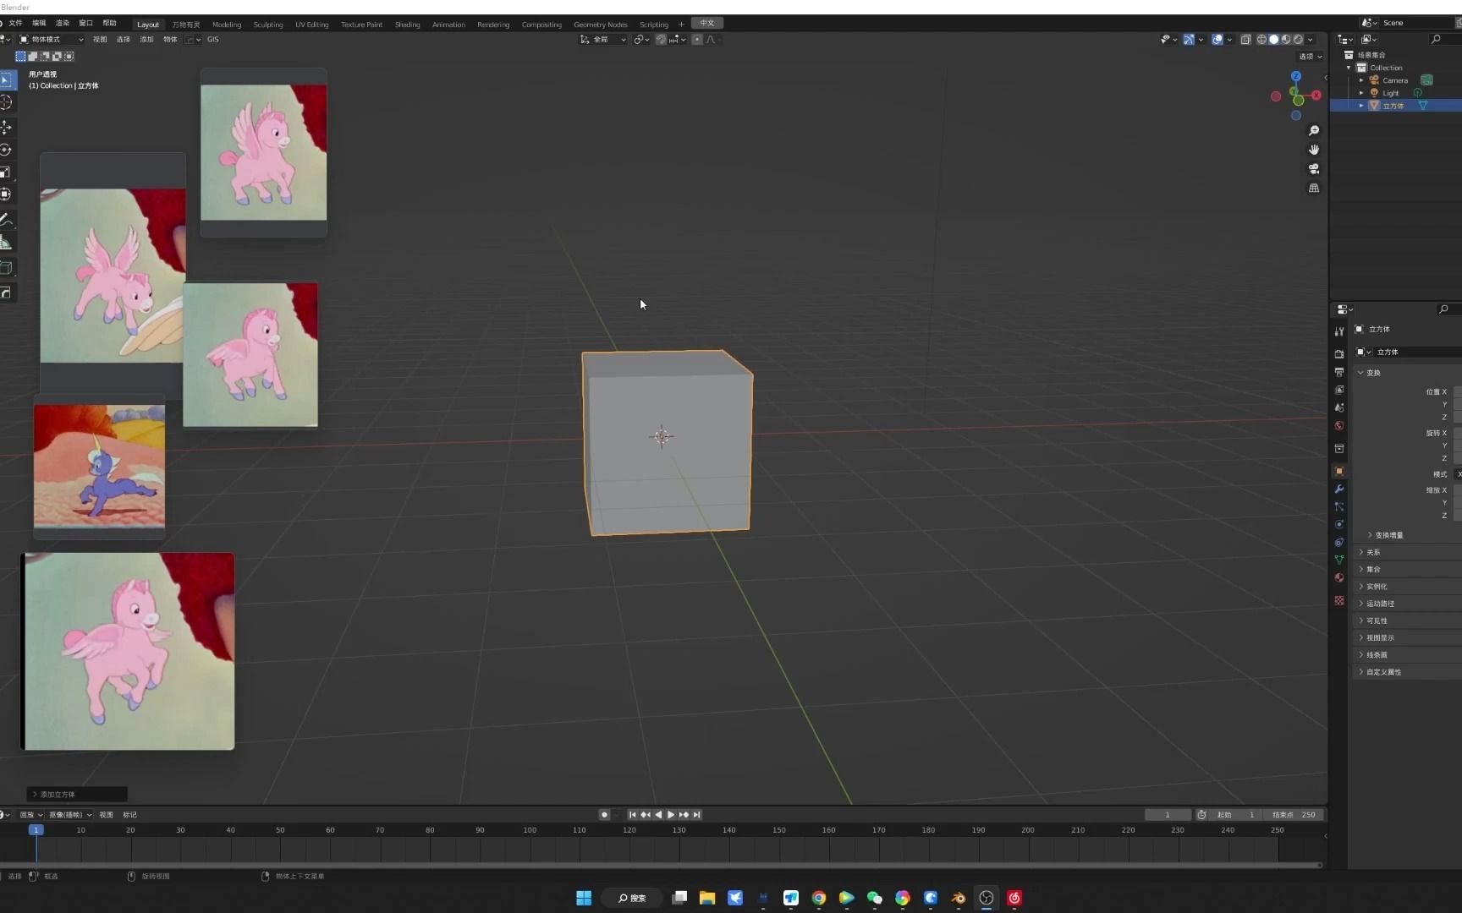Open the Texture properties tab
This screenshot has width=1462, height=913.
pyautogui.click(x=1339, y=600)
